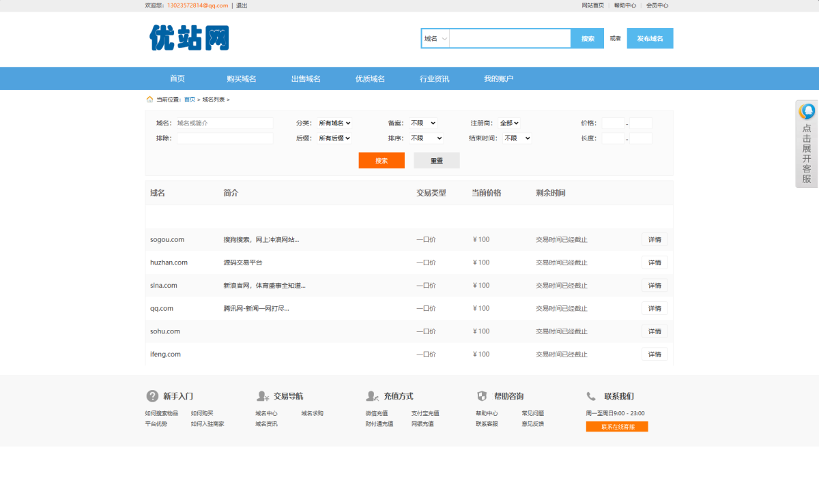Click the 常见问题 footer link
The width and height of the screenshot is (819, 497).
tap(533, 413)
